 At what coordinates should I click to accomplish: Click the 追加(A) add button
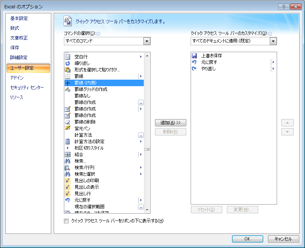(x=171, y=122)
